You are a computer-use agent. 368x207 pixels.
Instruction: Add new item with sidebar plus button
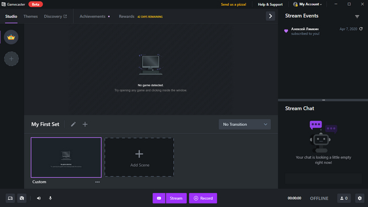point(11,59)
